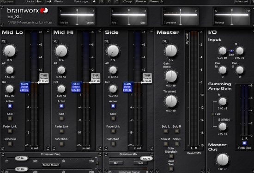The width and height of the screenshot is (254, 173).
Task: Click the Undo left arrow
Action: 39,2
